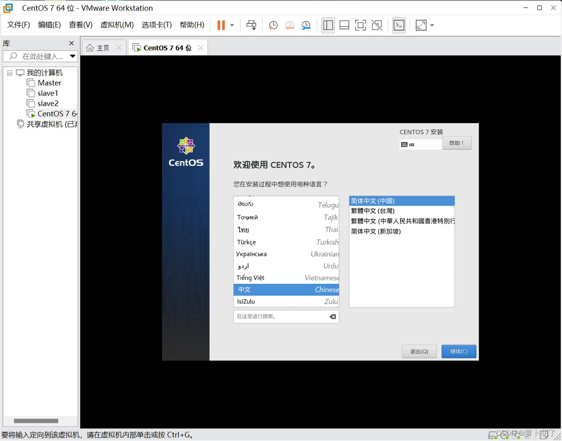Select Telugu in the language list
Viewport: 562px width, 441px height.
coord(286,204)
